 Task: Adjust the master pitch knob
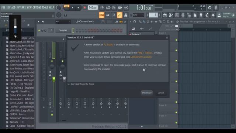click(x=59, y=15)
